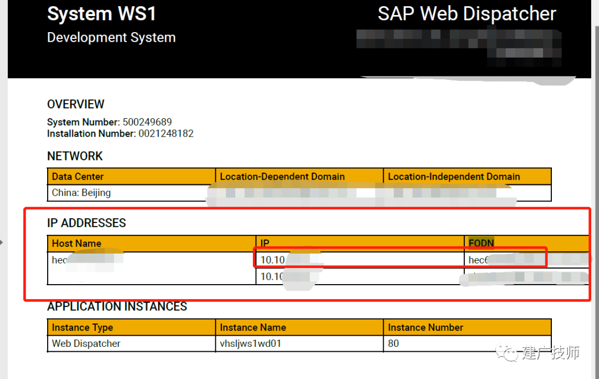This screenshot has height=379, width=599.
Task: Click the 'Instance Type' column header
Action: pyautogui.click(x=131, y=327)
